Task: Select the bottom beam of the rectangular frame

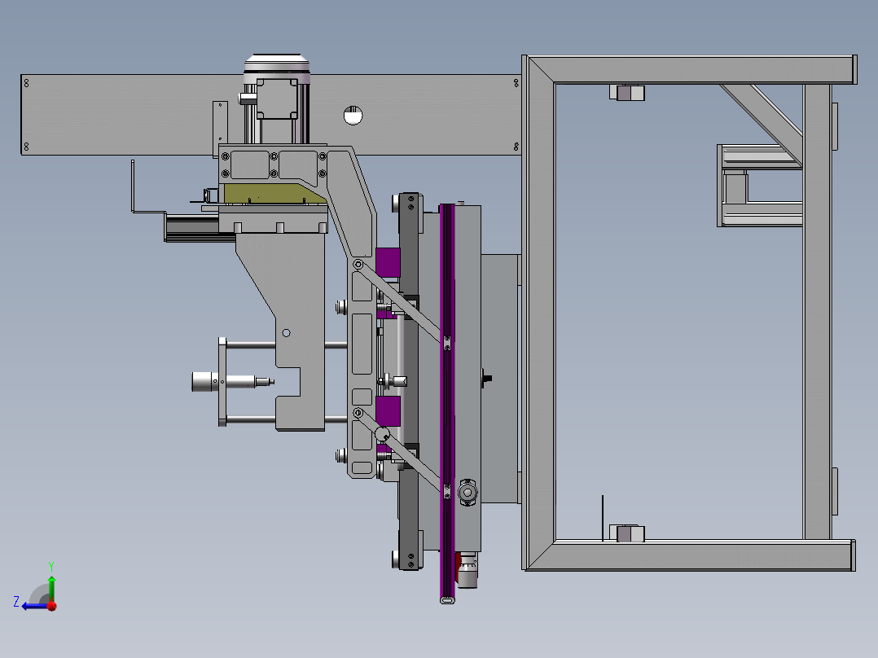Action: click(x=691, y=555)
